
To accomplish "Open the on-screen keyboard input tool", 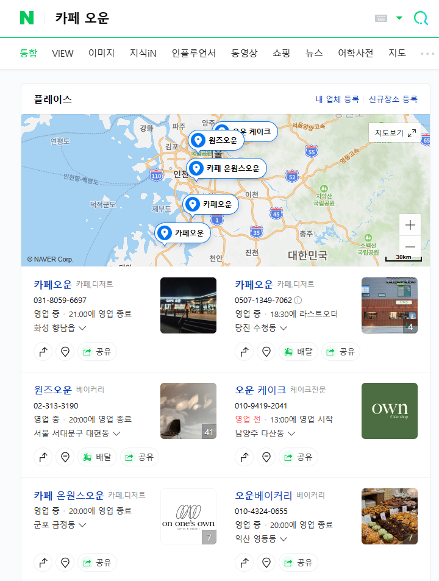I will (x=381, y=18).
